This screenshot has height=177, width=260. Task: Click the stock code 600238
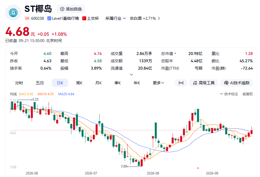pos(37,18)
